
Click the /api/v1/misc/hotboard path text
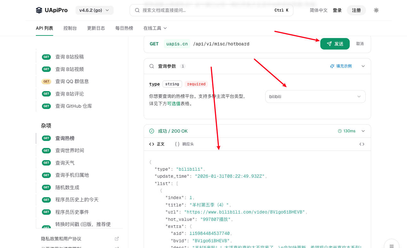coord(221,44)
